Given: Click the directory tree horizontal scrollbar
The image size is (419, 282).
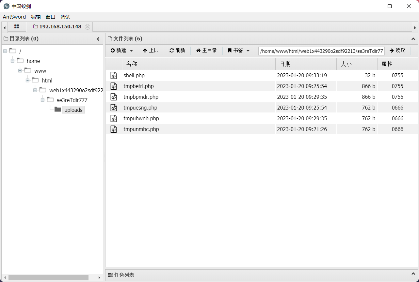Looking at the screenshot, I should pyautogui.click(x=48, y=277).
